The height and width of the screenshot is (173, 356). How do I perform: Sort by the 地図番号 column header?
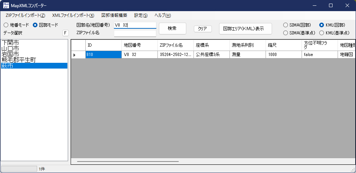pyautogui.click(x=139, y=45)
